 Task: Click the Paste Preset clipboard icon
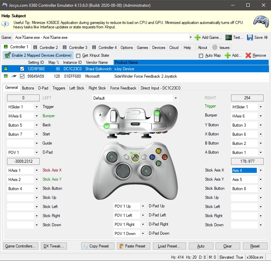point(121,246)
